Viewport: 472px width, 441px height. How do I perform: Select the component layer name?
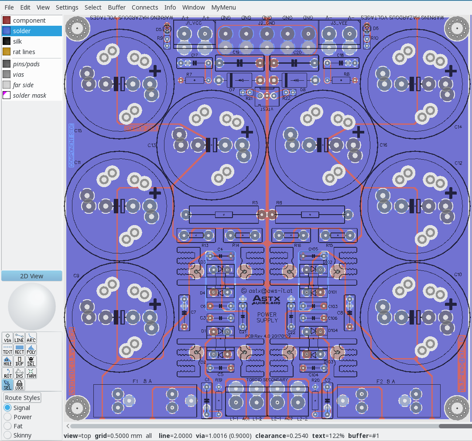(29, 21)
